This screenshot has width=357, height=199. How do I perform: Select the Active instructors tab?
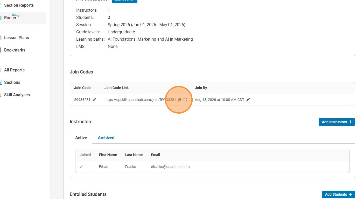click(81, 138)
